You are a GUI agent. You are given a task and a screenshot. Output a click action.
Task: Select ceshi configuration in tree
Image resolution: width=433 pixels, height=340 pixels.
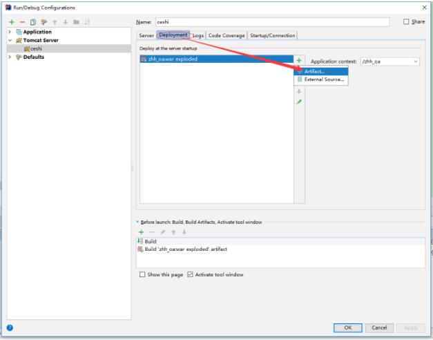(69, 48)
